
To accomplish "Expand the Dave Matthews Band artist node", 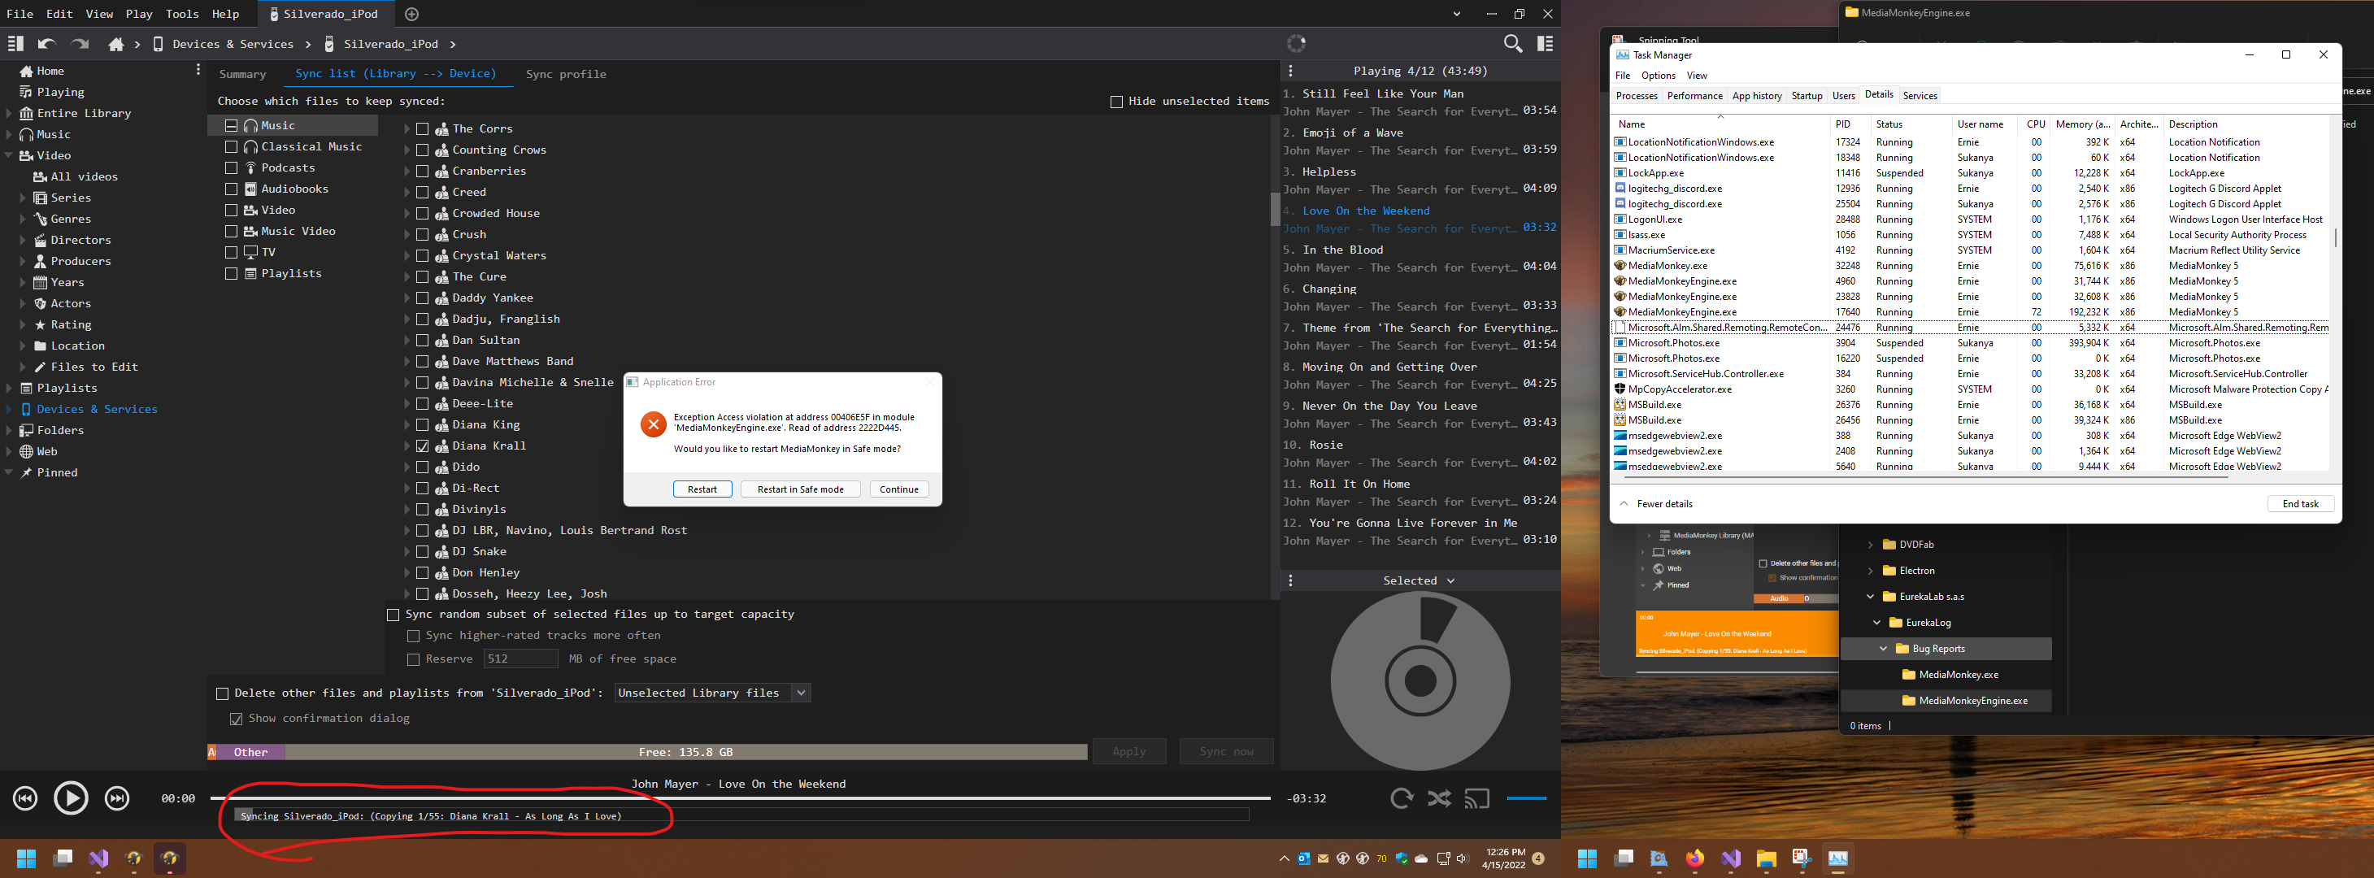I will pyautogui.click(x=407, y=361).
